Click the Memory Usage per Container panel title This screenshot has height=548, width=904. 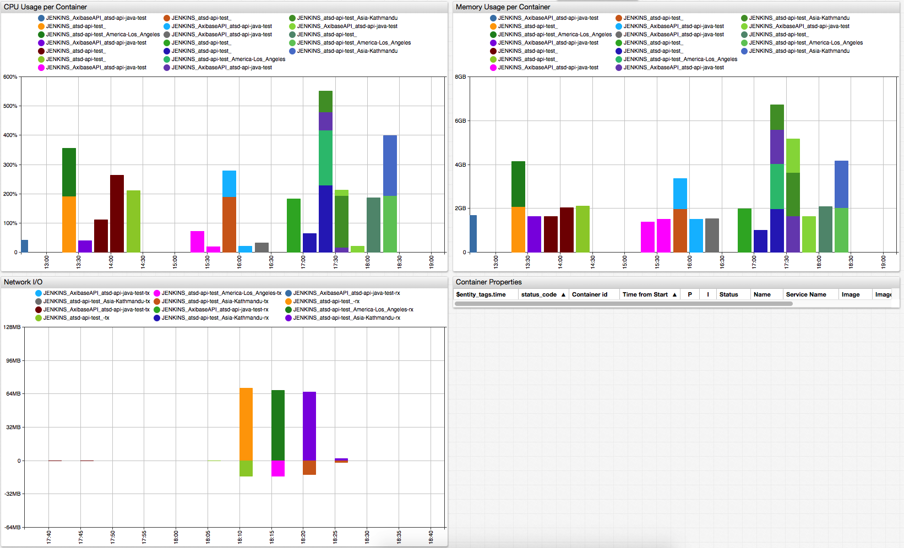503,7
